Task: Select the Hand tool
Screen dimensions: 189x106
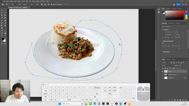Action: (5, 33)
